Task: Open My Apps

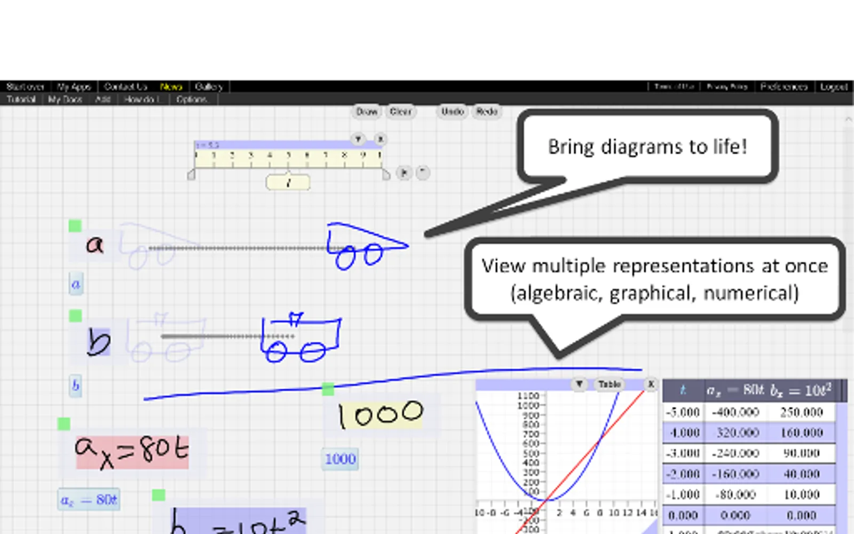Action: (74, 87)
